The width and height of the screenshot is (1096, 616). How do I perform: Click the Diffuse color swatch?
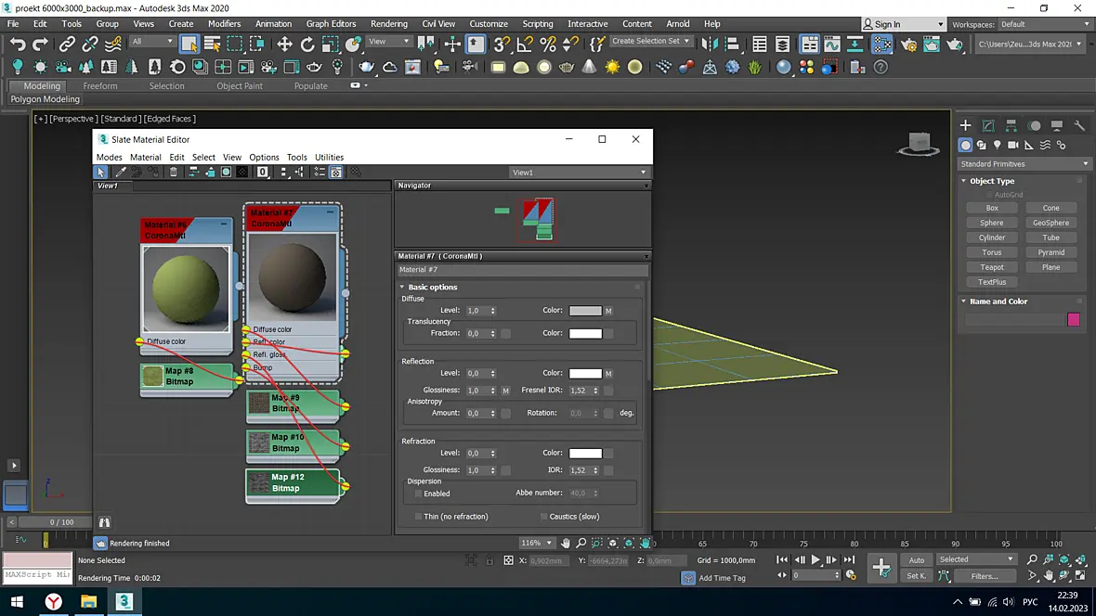coord(585,311)
